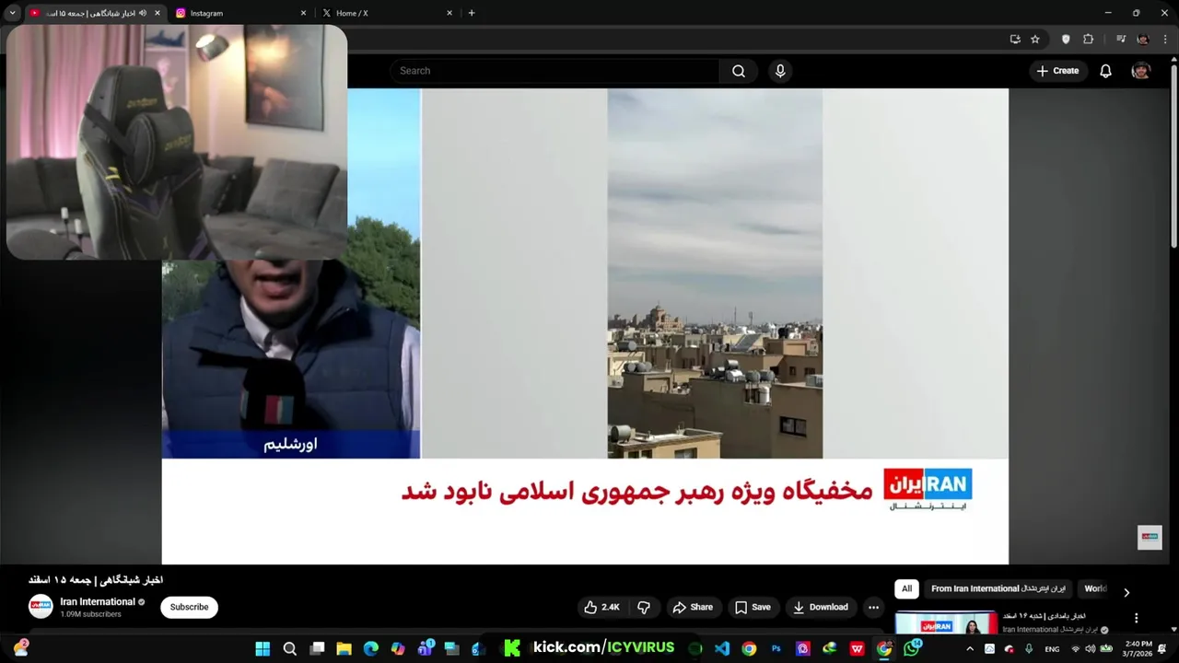Select the World filter chip
1179x663 pixels.
[x=1094, y=588]
